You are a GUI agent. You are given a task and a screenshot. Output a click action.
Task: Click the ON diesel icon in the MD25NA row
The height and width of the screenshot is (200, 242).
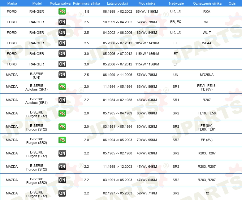62,75
